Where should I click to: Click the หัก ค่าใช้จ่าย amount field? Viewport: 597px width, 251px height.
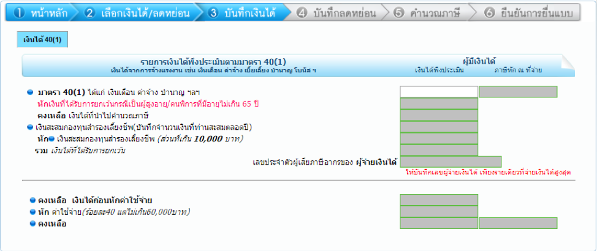[x=438, y=211]
